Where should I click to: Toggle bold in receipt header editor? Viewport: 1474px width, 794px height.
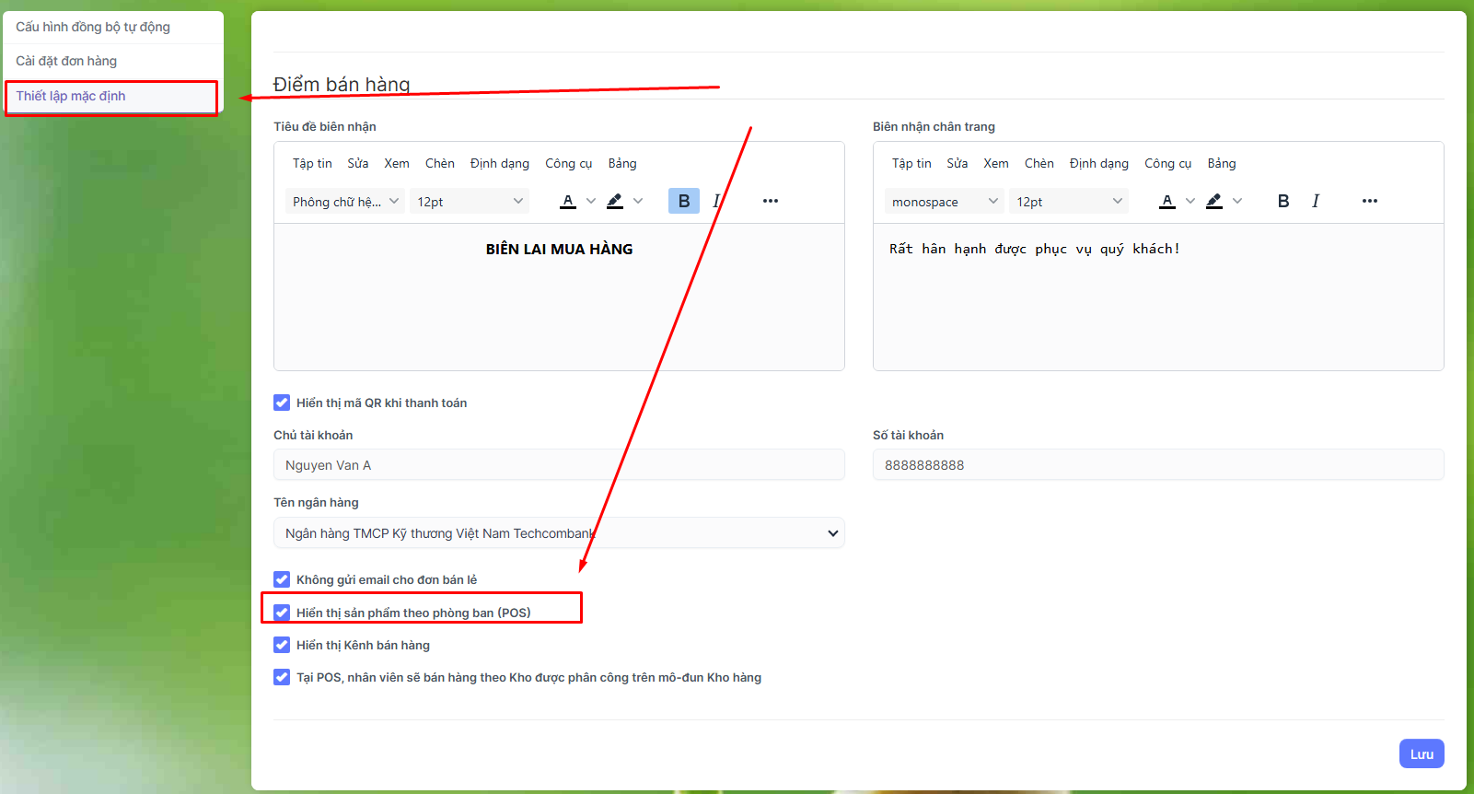(x=683, y=201)
